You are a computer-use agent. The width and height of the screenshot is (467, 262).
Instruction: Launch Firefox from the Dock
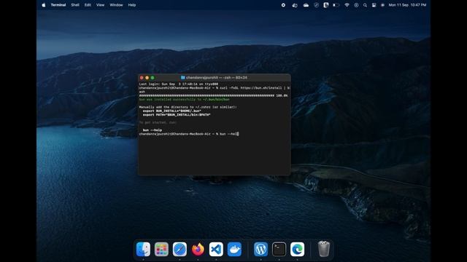coord(198,249)
